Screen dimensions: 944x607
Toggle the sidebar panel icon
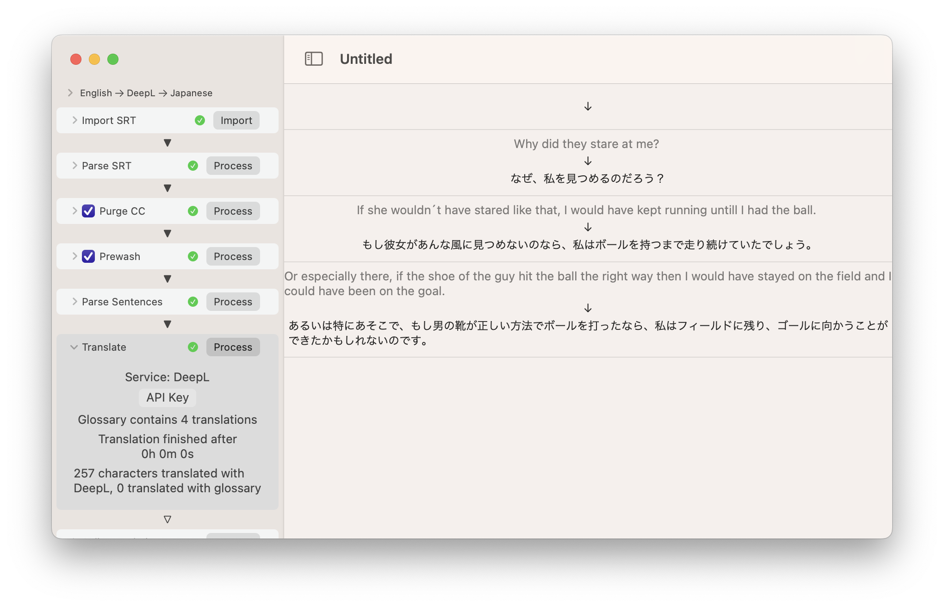pyautogui.click(x=314, y=59)
